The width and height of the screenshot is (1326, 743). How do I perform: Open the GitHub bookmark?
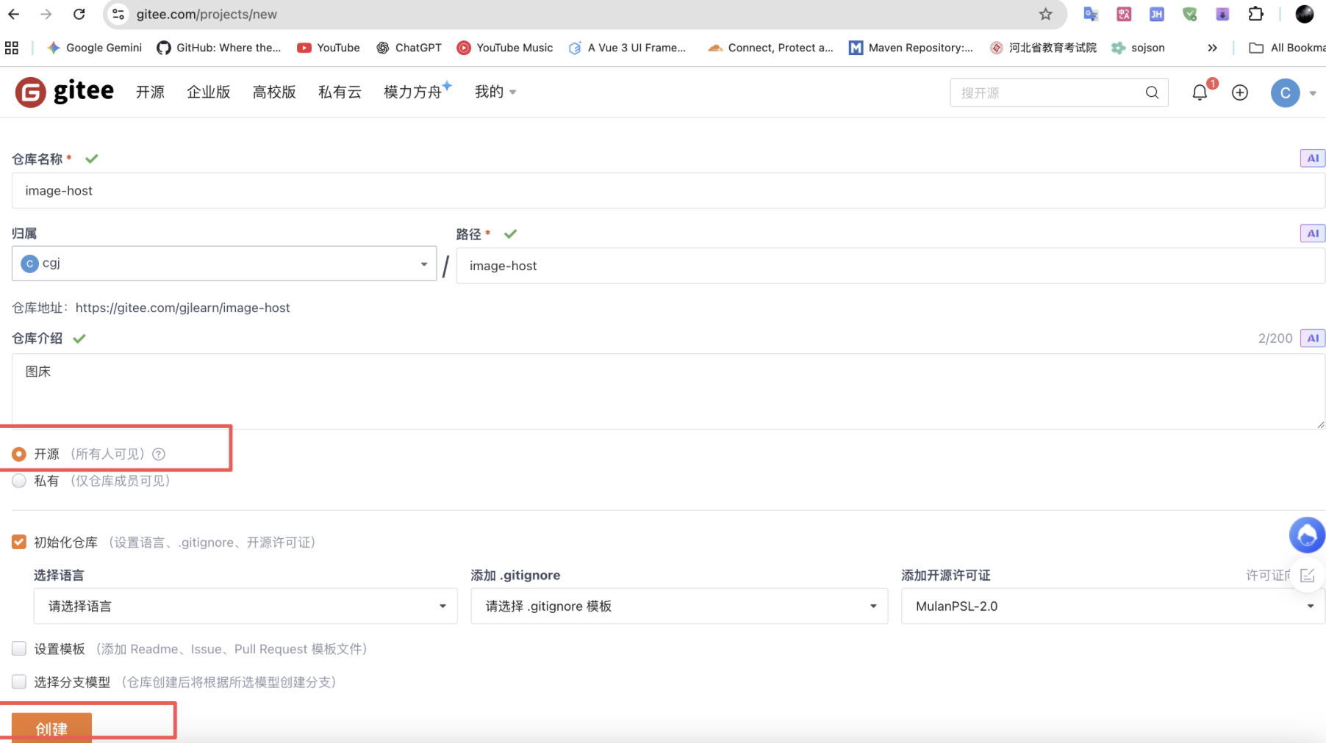point(219,48)
